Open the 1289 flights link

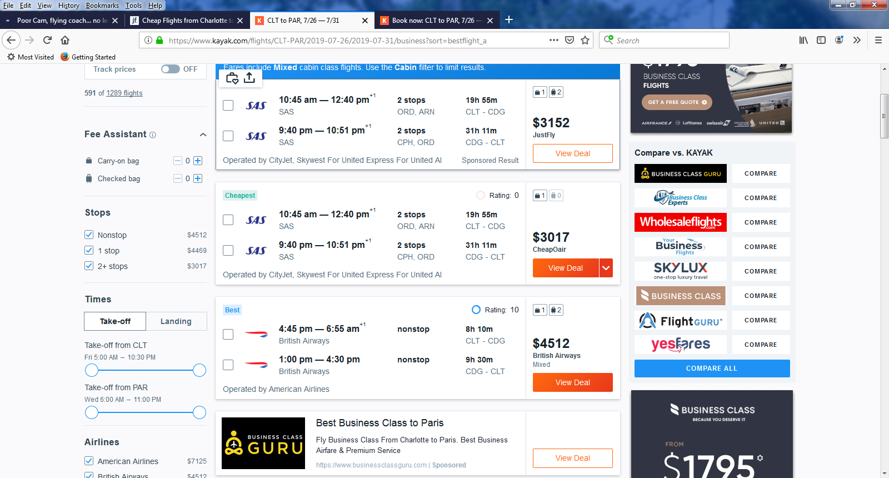tap(124, 93)
